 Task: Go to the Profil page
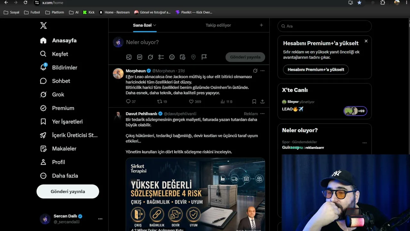pyautogui.click(x=53, y=162)
